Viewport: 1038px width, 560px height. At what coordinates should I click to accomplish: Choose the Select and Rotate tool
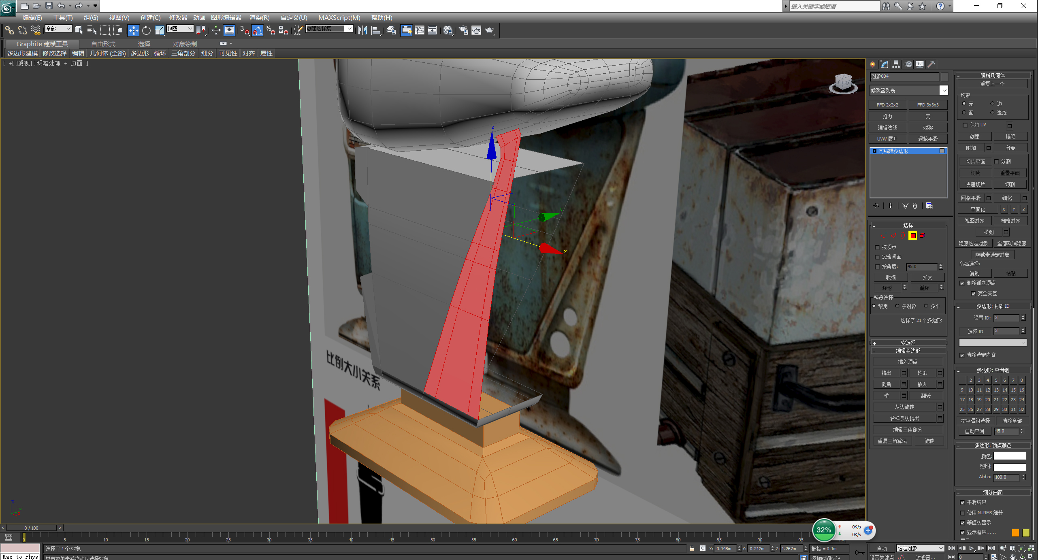(x=146, y=30)
